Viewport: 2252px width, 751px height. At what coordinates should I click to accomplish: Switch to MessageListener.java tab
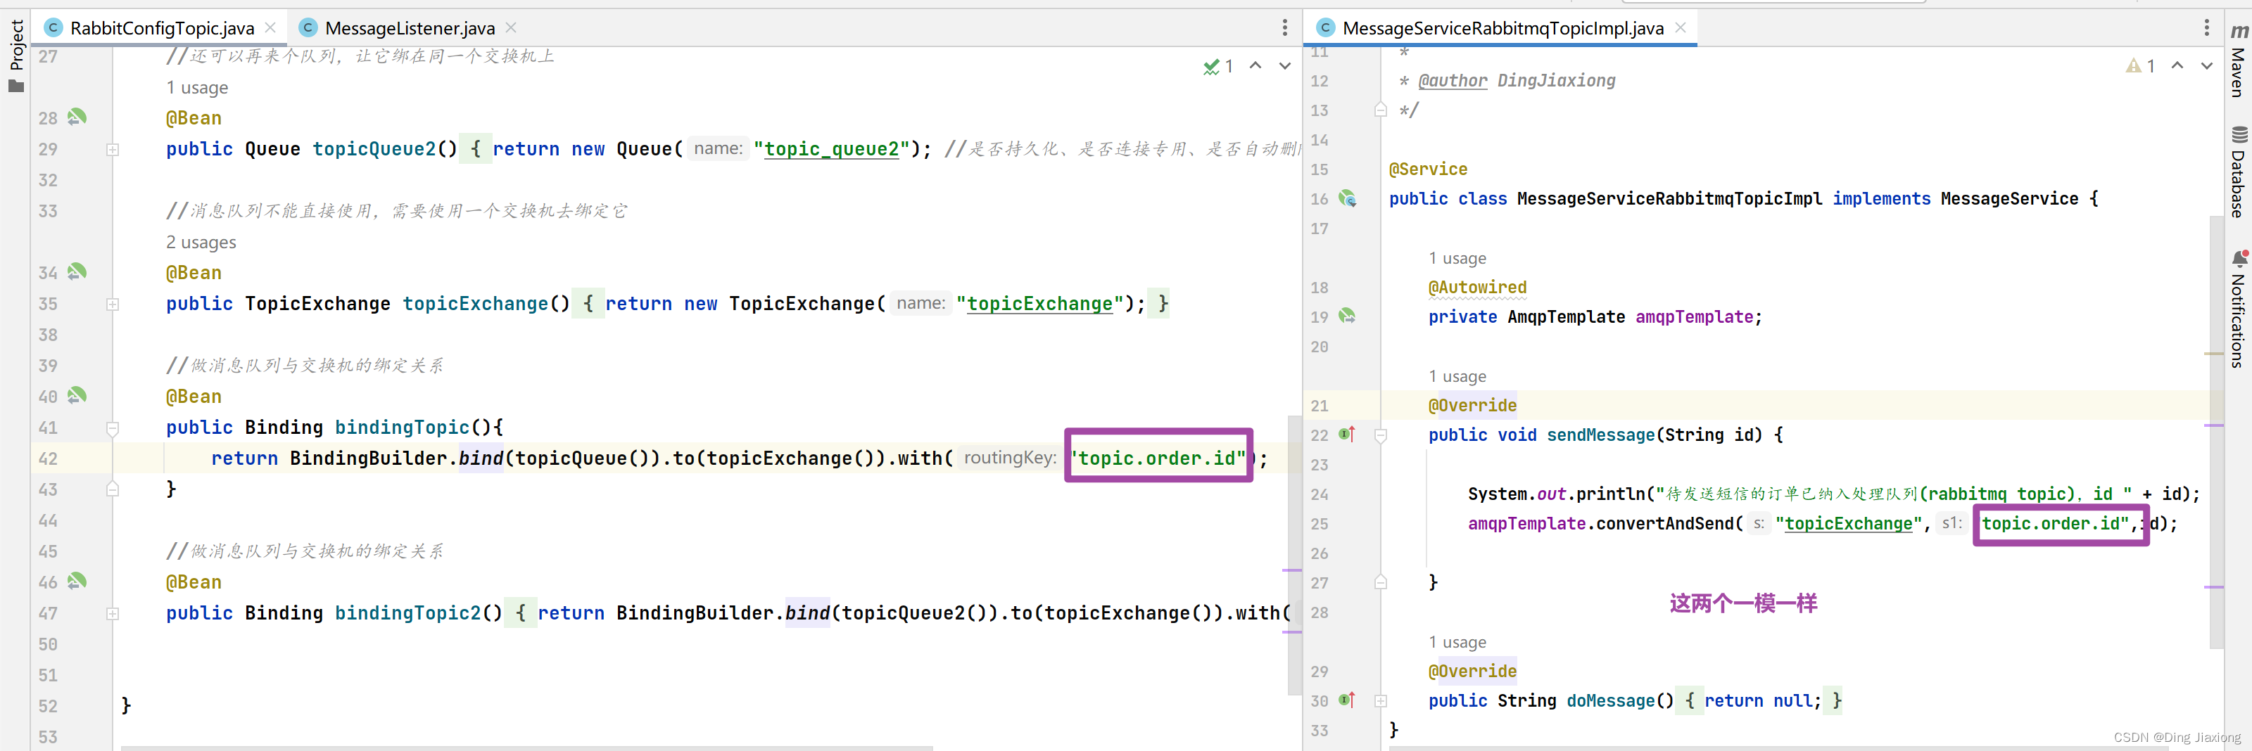coord(409,28)
